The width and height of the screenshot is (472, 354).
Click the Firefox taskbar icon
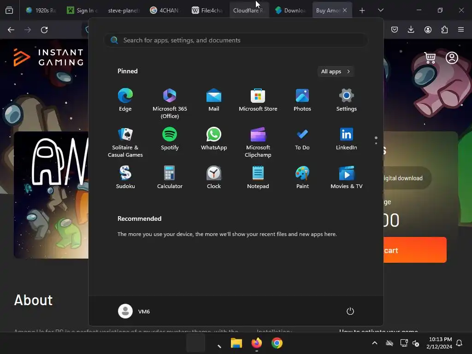click(256, 343)
